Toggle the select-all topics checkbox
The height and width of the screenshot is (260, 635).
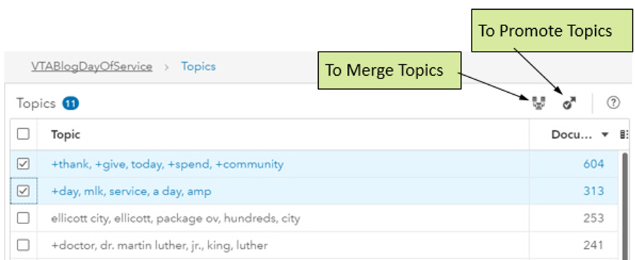24,134
